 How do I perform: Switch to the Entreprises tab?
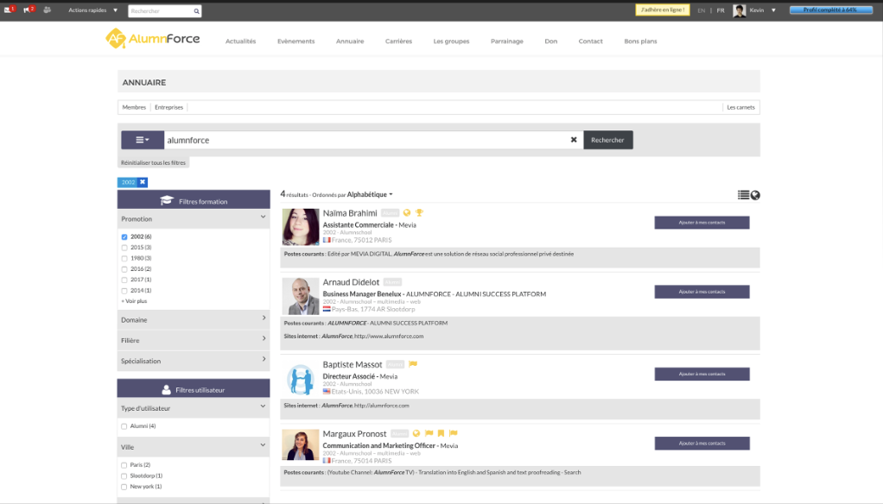click(169, 107)
